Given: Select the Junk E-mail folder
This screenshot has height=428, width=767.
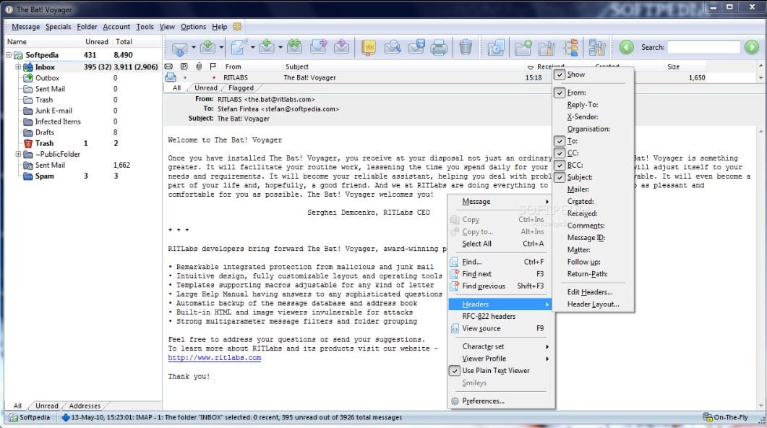Looking at the screenshot, I should pos(53,111).
